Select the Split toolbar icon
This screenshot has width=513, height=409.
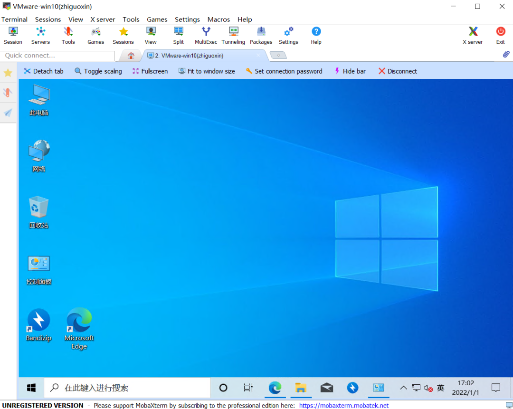click(x=178, y=35)
